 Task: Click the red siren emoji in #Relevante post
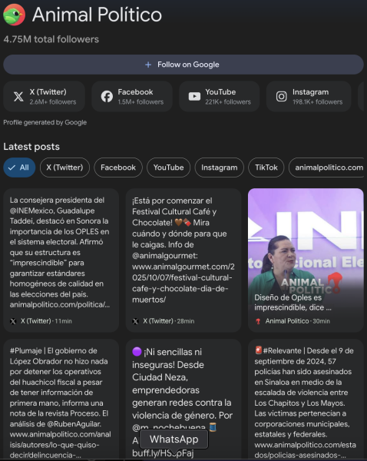pyautogui.click(x=258, y=350)
